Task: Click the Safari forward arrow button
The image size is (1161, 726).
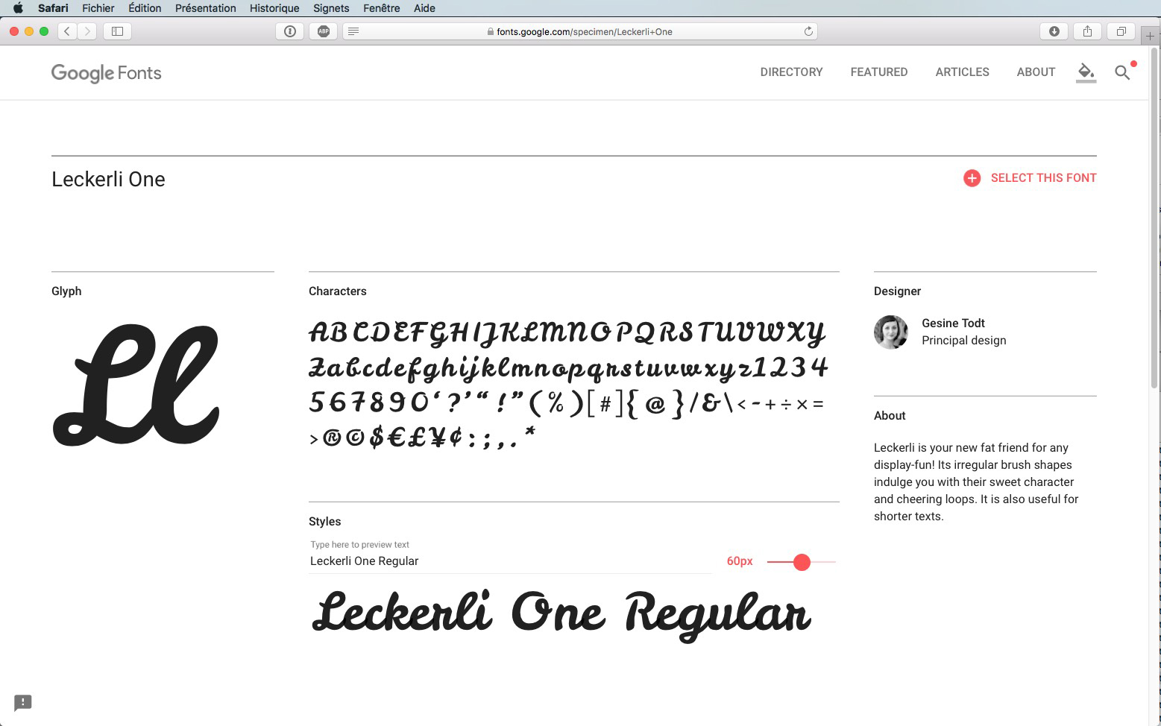Action: coord(87,31)
